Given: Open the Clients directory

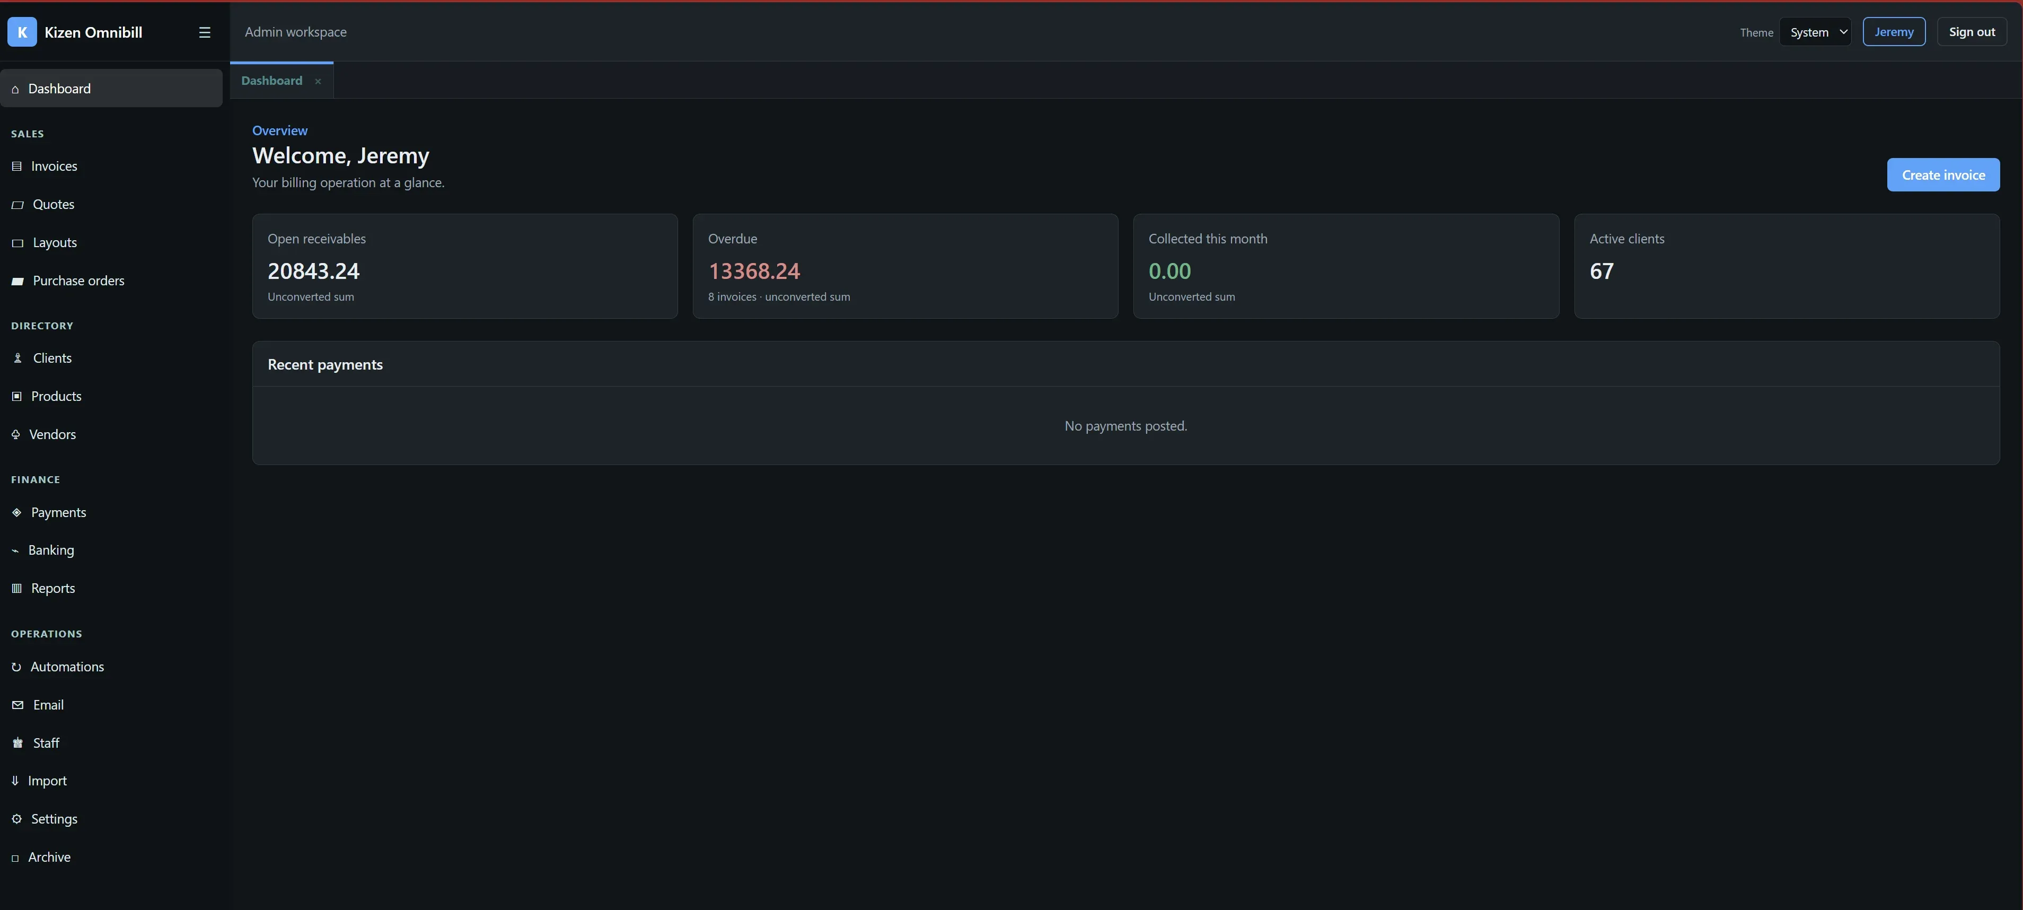Looking at the screenshot, I should tap(111, 358).
